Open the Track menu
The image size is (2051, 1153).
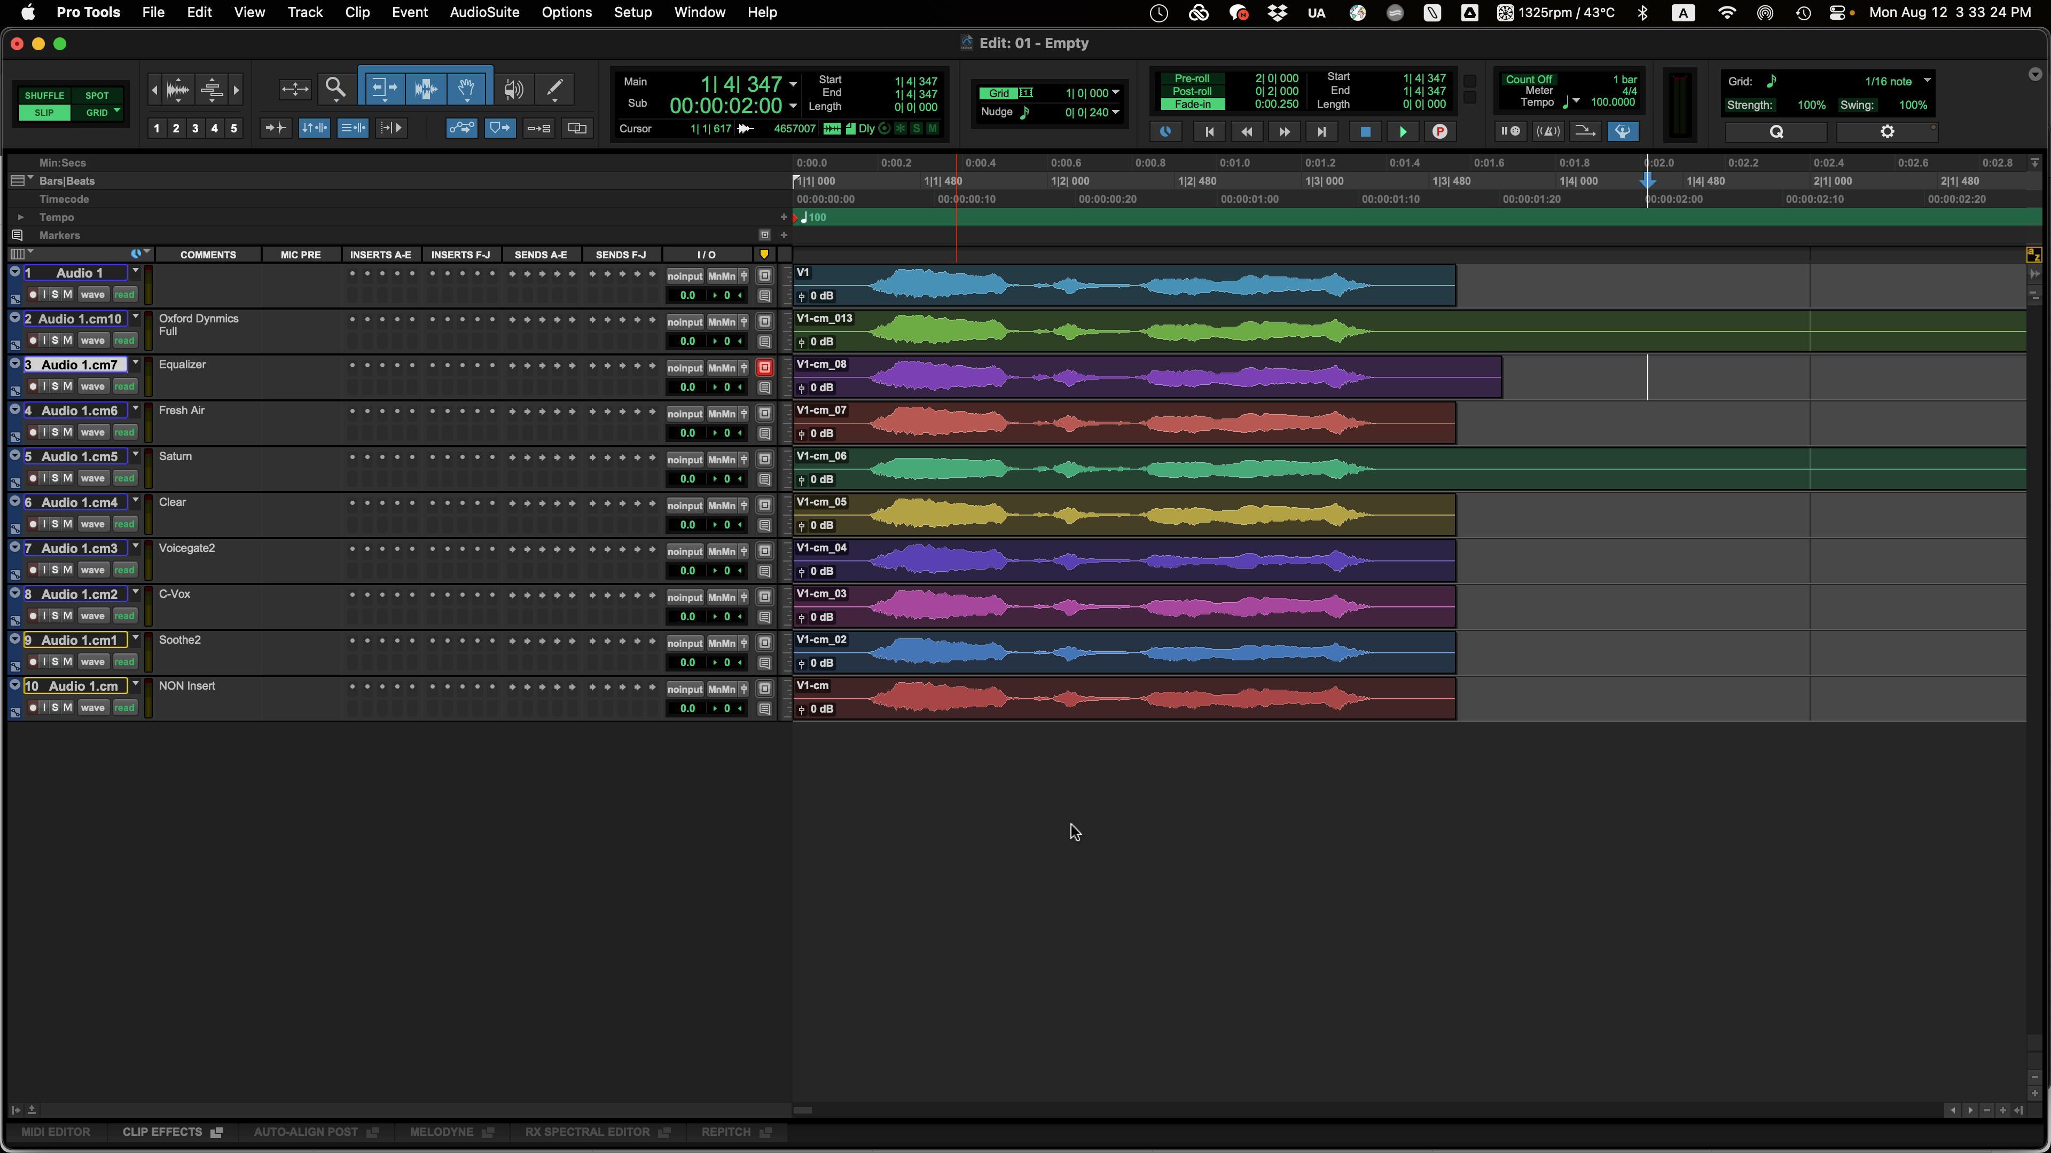pos(305,13)
